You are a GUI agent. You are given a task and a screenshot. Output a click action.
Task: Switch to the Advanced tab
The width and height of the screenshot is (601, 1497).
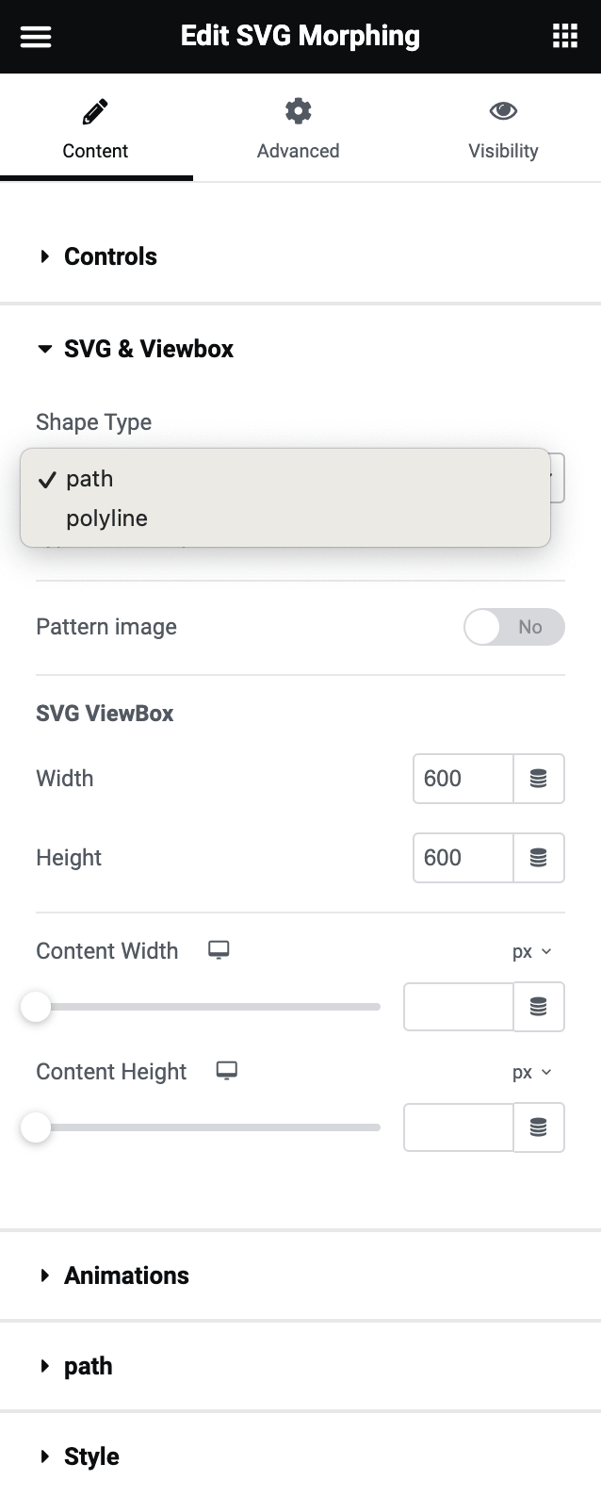pyautogui.click(x=298, y=128)
